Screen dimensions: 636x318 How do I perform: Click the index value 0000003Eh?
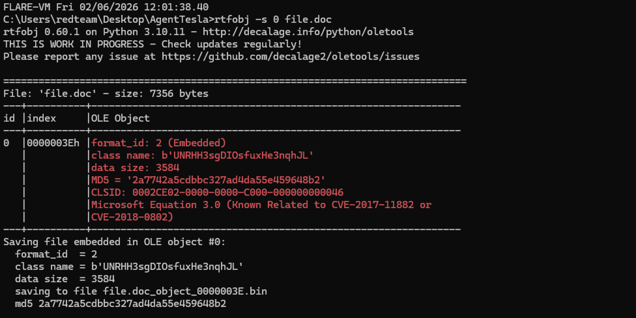tap(53, 143)
